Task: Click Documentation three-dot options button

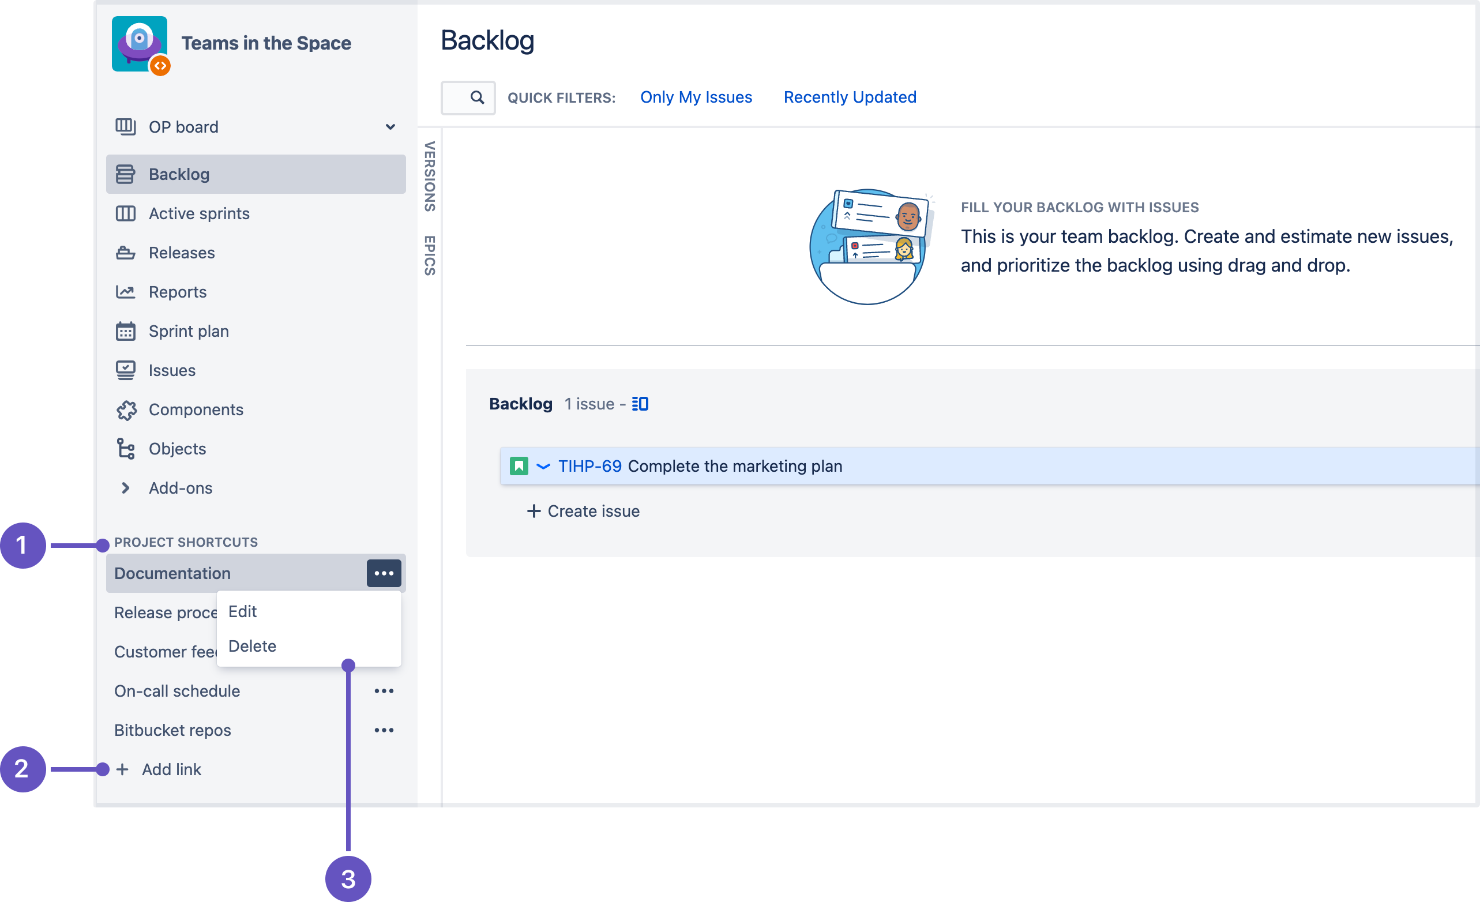Action: [382, 573]
